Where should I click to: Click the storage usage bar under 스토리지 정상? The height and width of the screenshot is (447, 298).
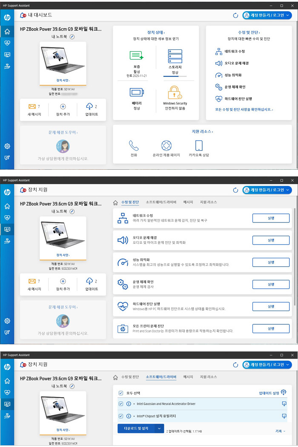[175, 76]
